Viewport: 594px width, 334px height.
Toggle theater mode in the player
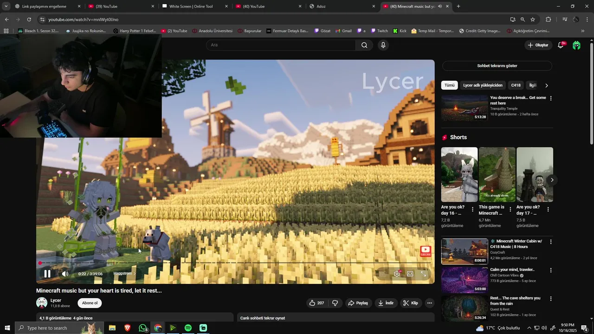[x=410, y=274]
